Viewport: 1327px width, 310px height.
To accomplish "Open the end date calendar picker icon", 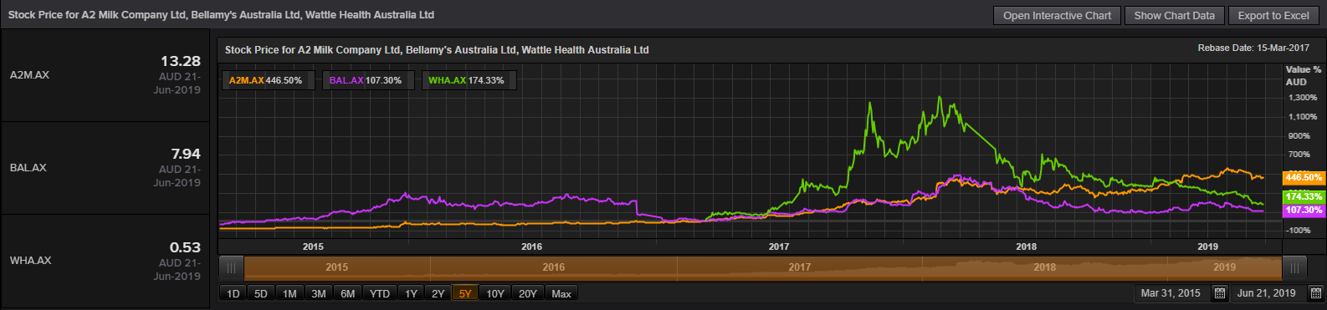I will (x=1316, y=293).
